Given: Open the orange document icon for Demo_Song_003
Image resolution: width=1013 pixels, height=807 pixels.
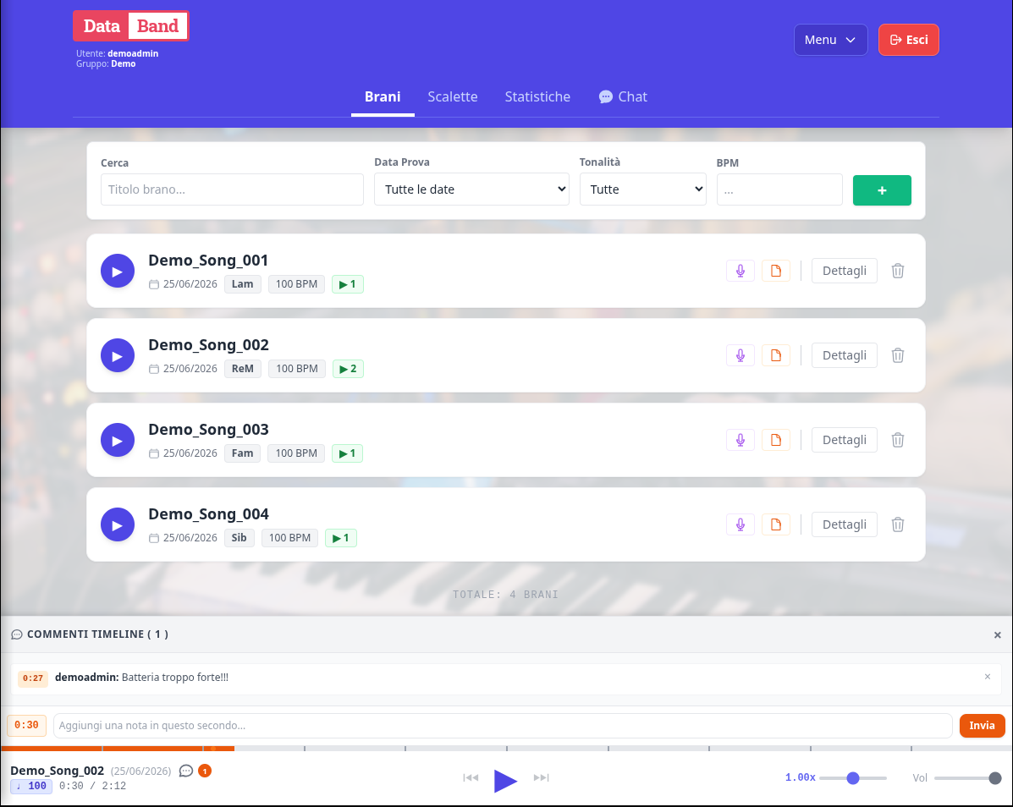Looking at the screenshot, I should click(x=776, y=441).
